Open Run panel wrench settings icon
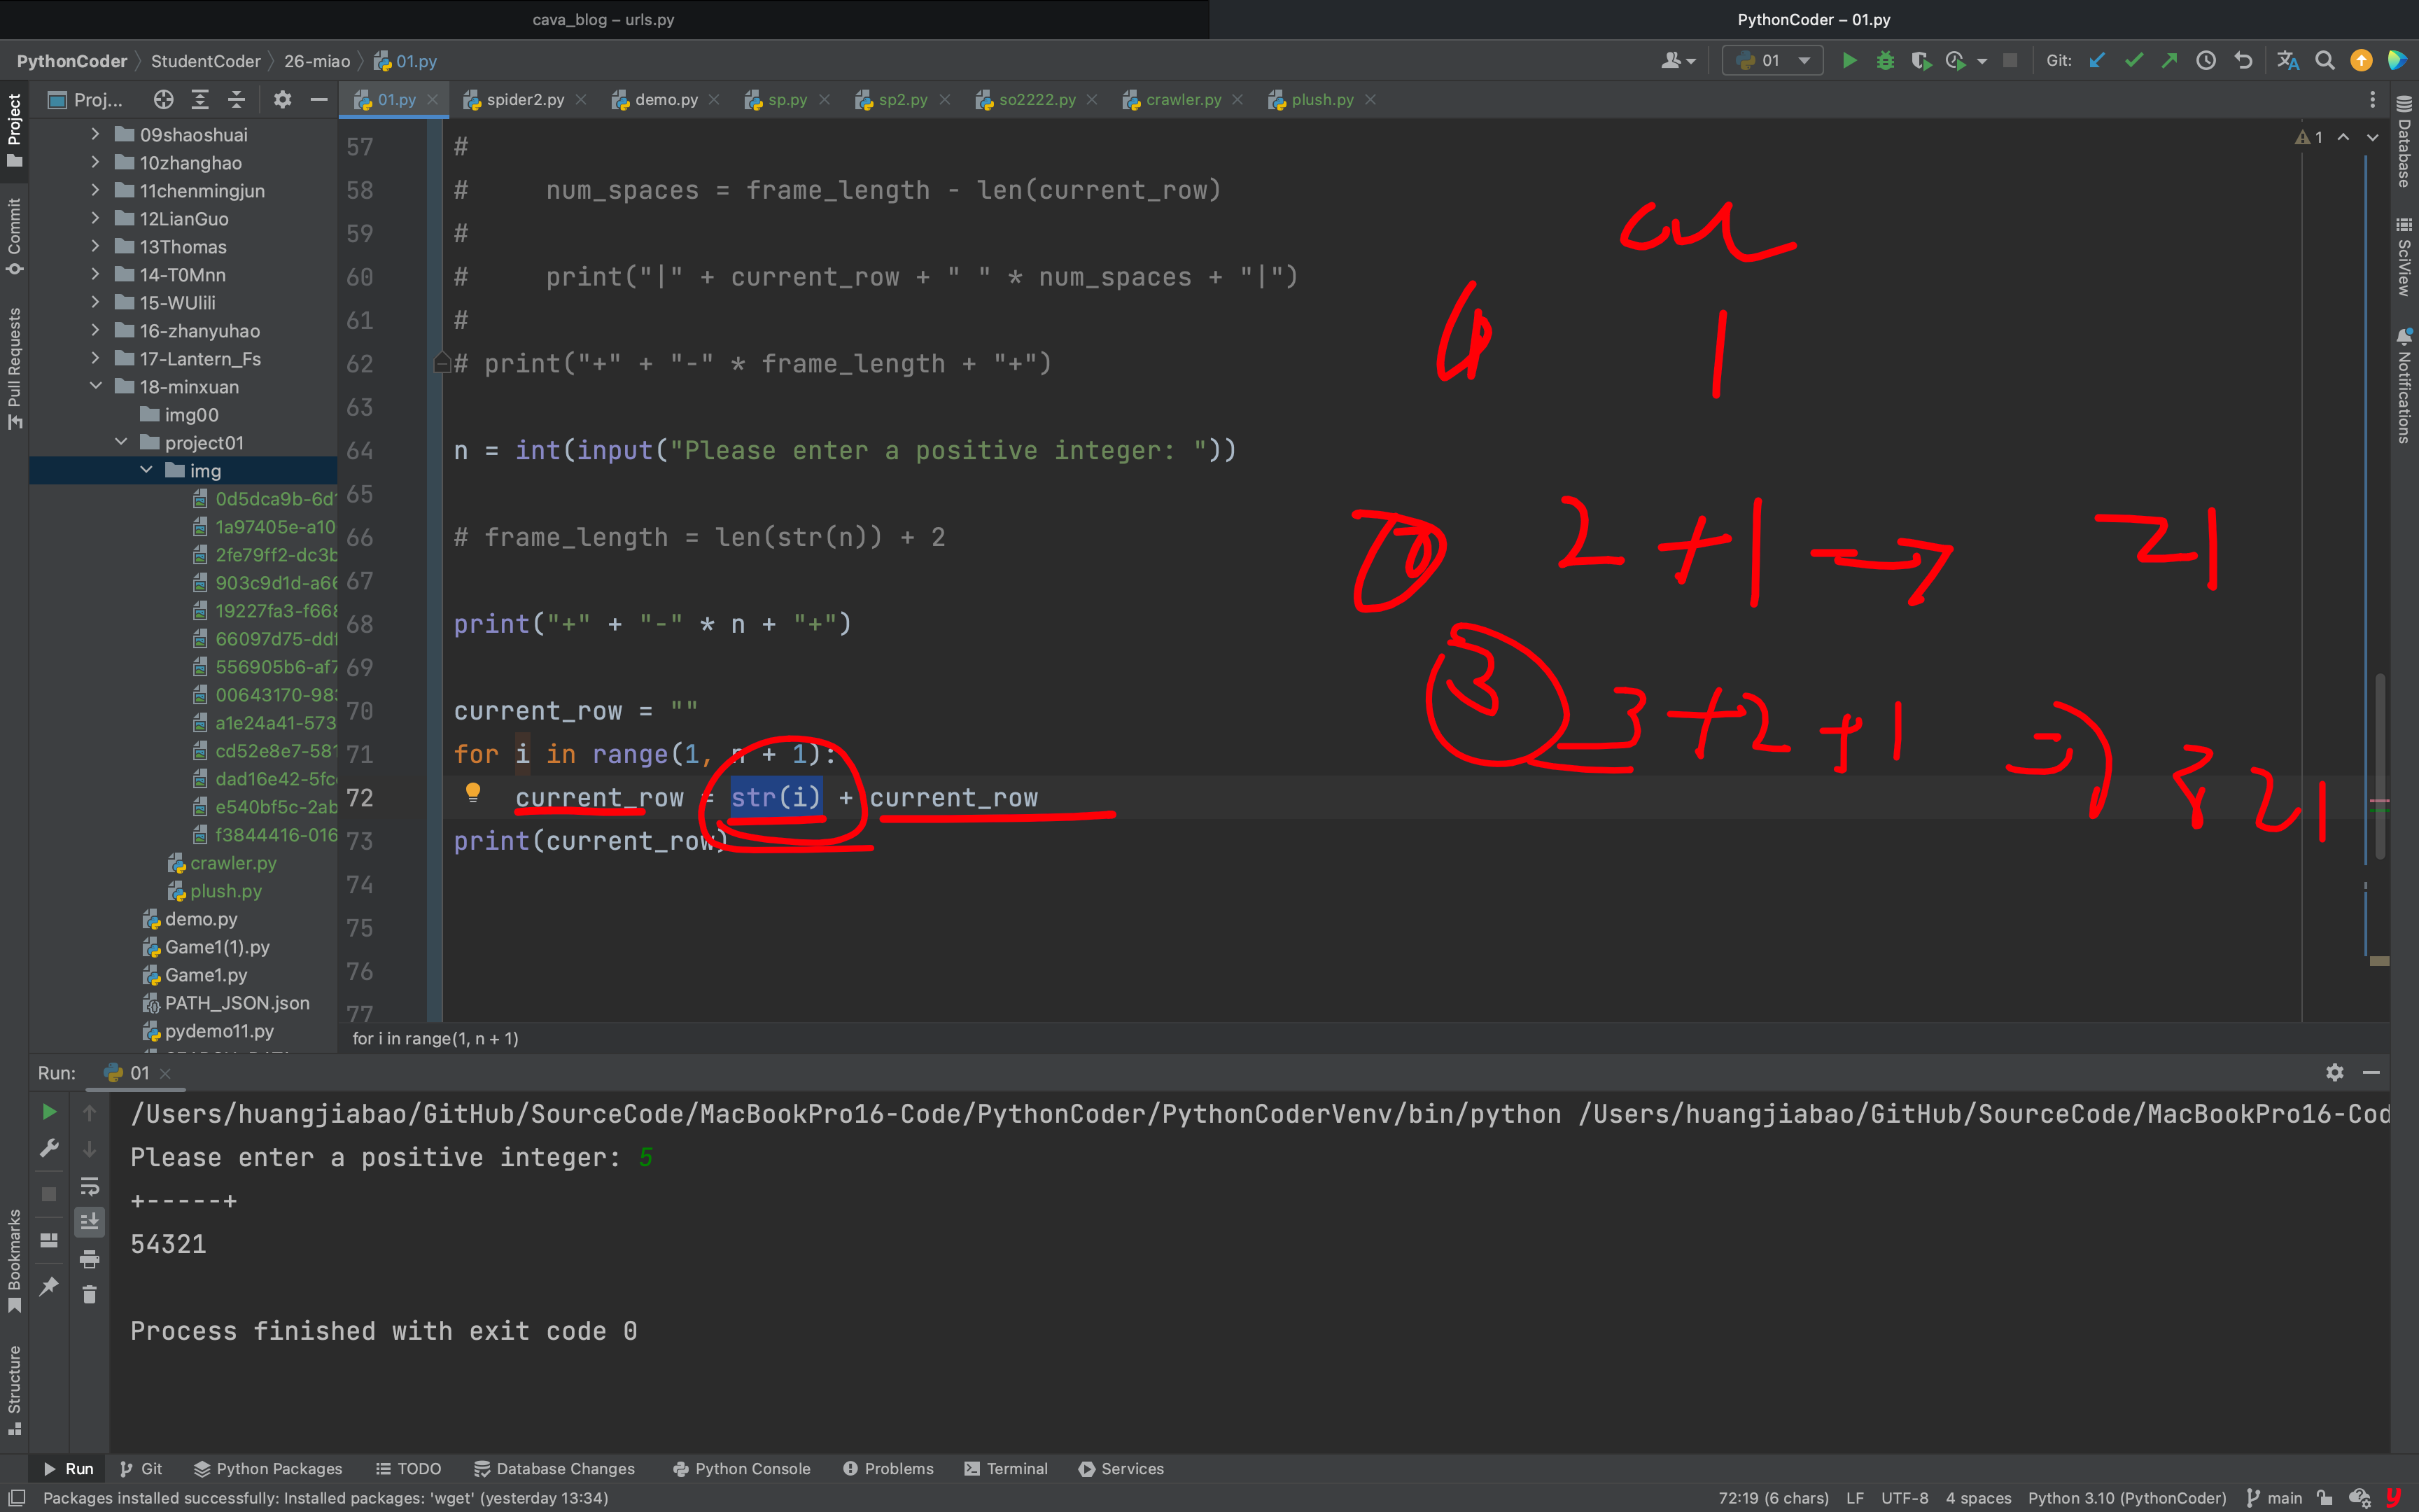 coord(48,1148)
